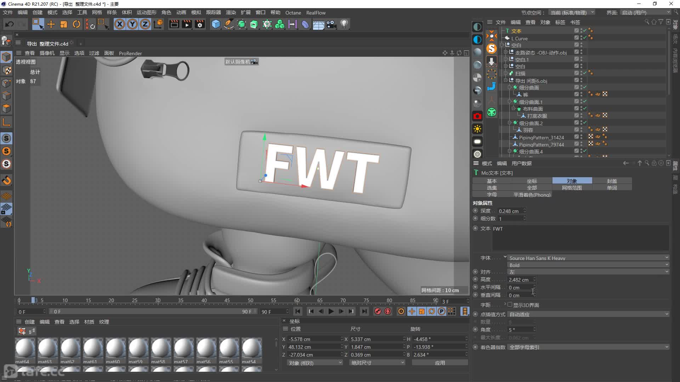
Task: Select the Move tool
Action: click(51, 24)
